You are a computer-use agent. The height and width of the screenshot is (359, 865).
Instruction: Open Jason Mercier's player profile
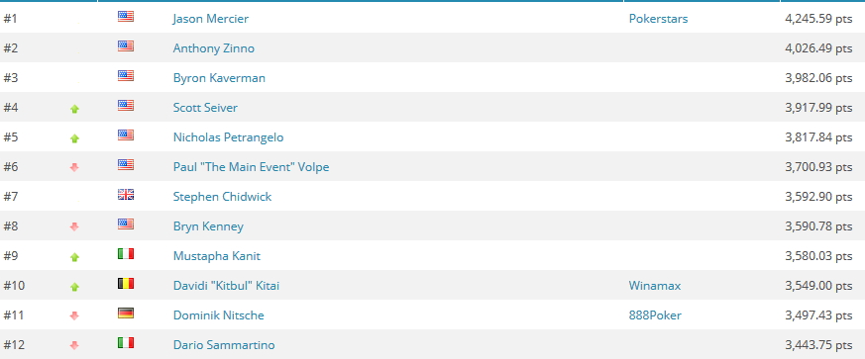(211, 19)
